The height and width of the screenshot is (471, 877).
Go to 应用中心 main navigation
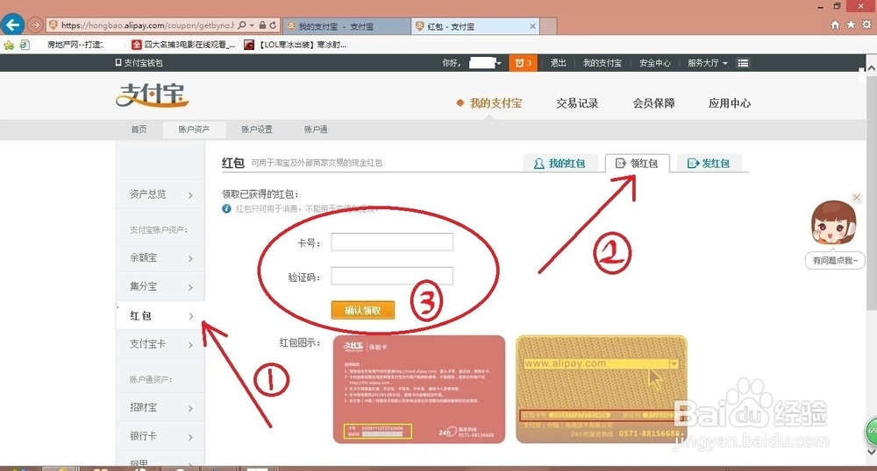coord(730,103)
